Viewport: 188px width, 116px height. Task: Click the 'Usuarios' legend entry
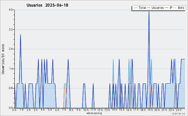tap(158, 8)
